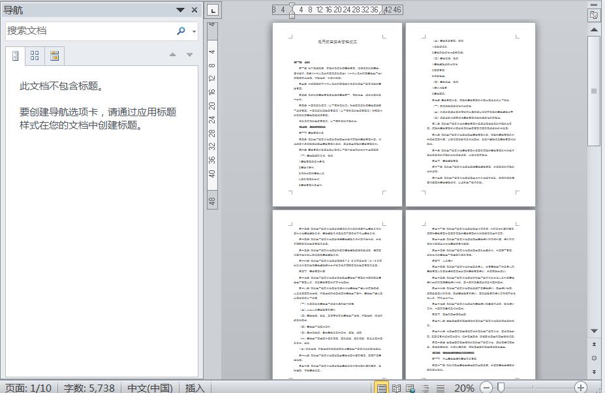Screen dimensions: 605x393
Task: Switch to Draft view
Action: point(441,388)
